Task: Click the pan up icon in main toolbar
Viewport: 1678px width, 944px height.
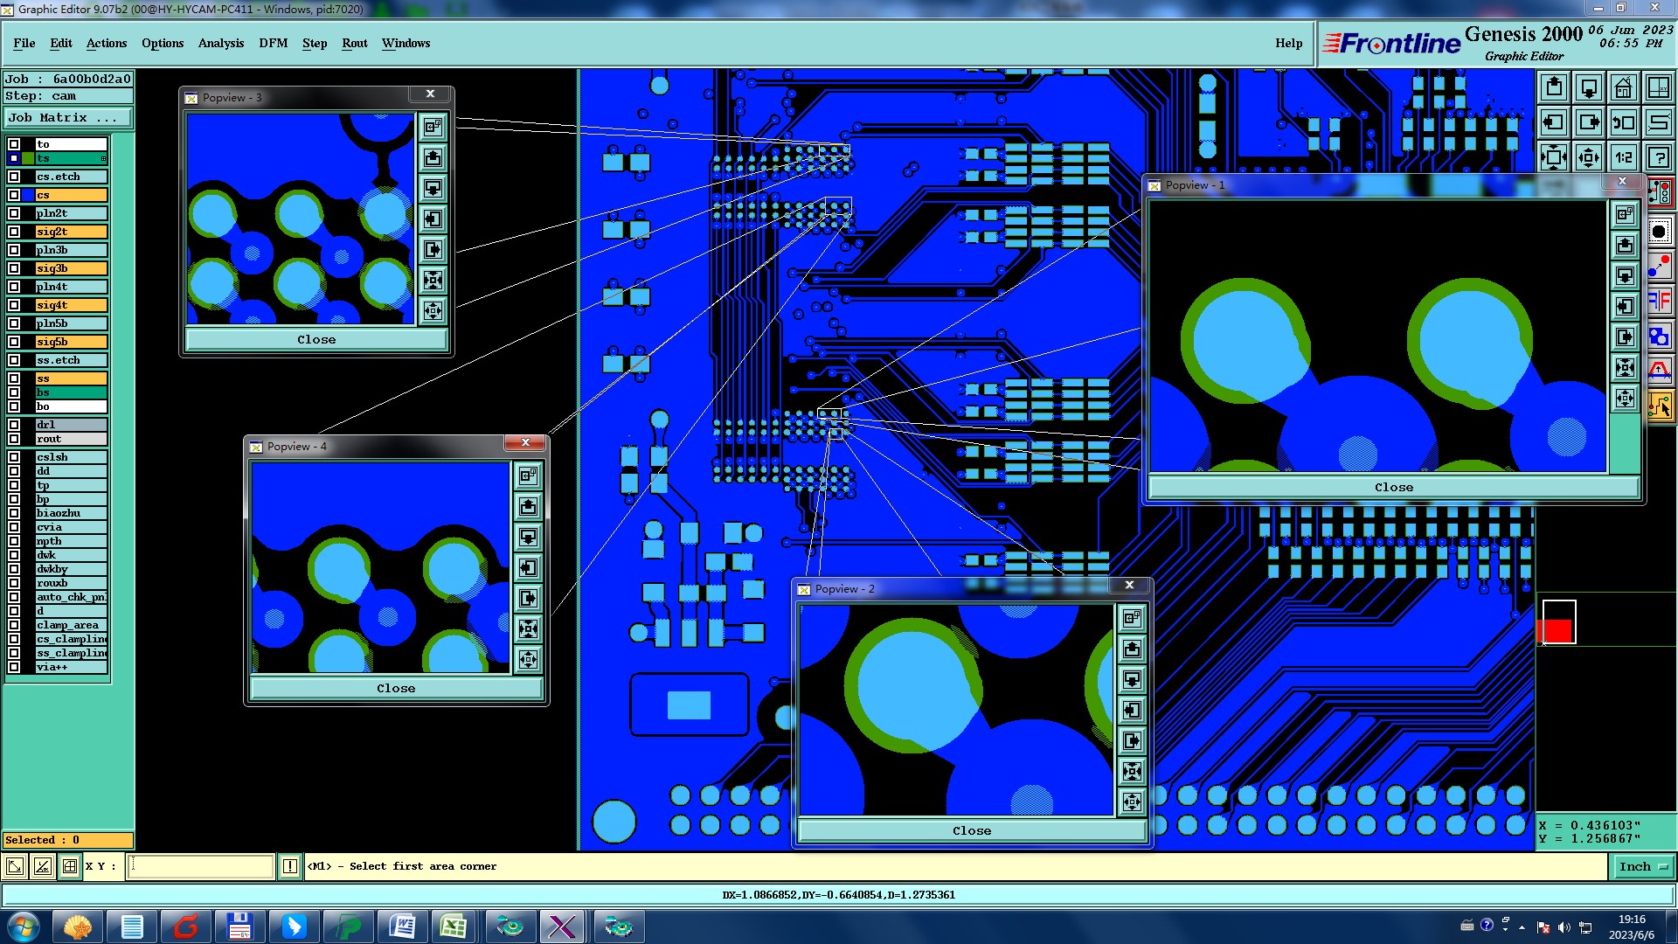Action: pos(1554,87)
